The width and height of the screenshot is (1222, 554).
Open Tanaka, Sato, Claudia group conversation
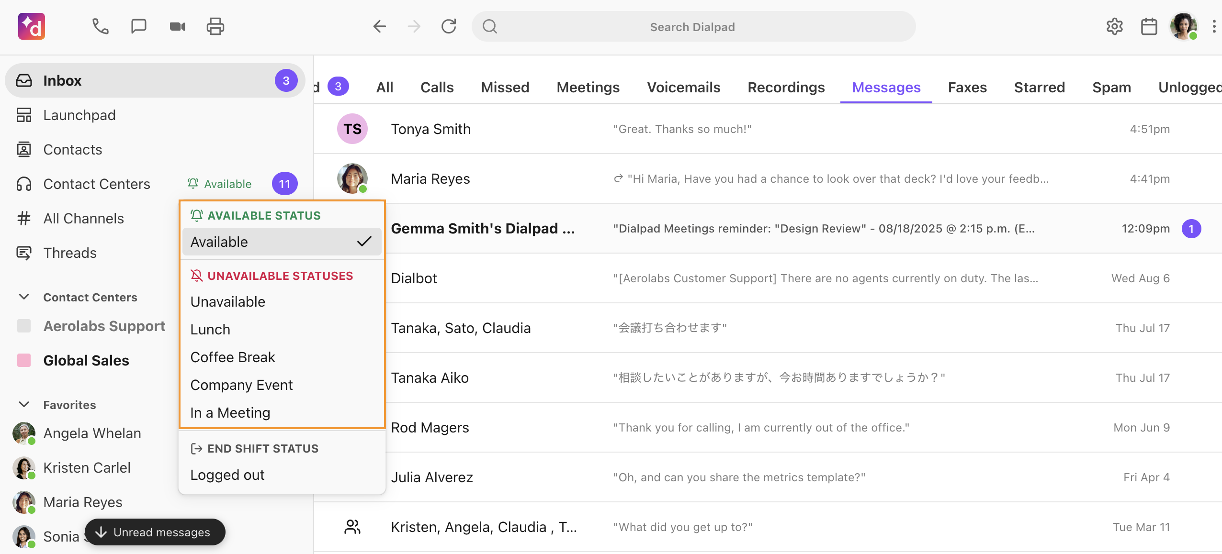click(x=804, y=328)
